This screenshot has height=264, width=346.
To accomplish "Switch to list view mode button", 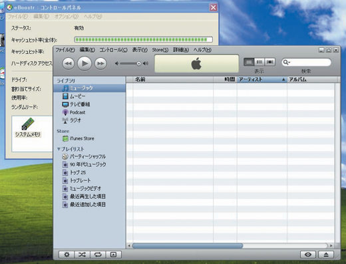I will [249, 62].
